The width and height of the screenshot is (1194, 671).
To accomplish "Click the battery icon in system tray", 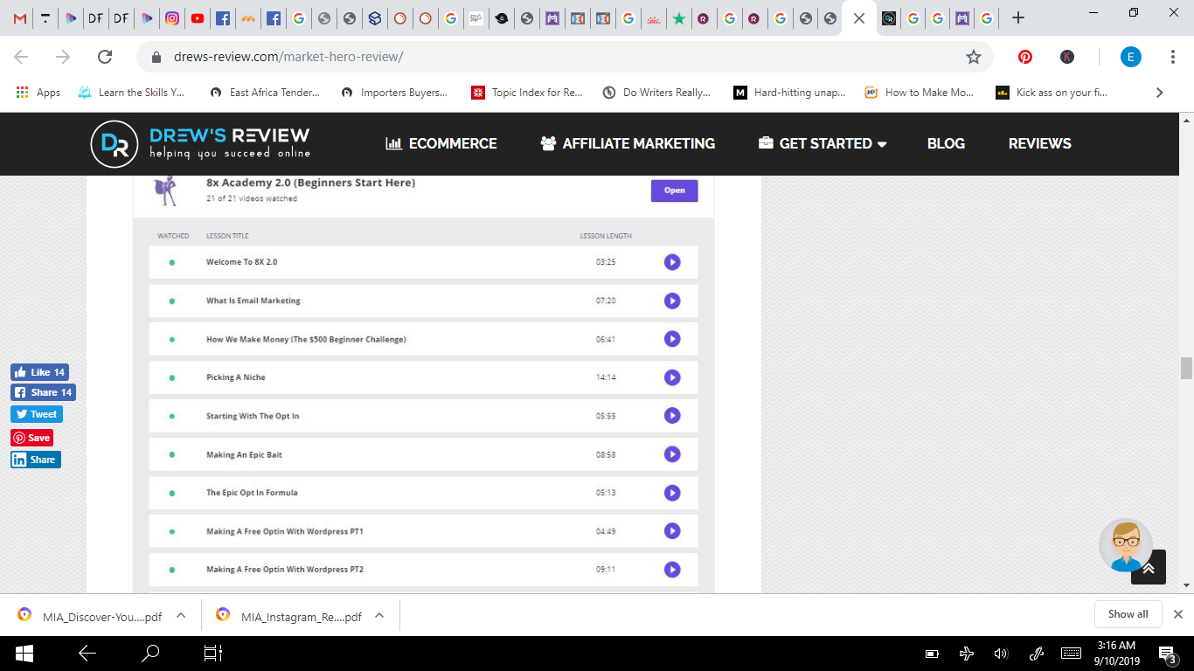I will 932,654.
